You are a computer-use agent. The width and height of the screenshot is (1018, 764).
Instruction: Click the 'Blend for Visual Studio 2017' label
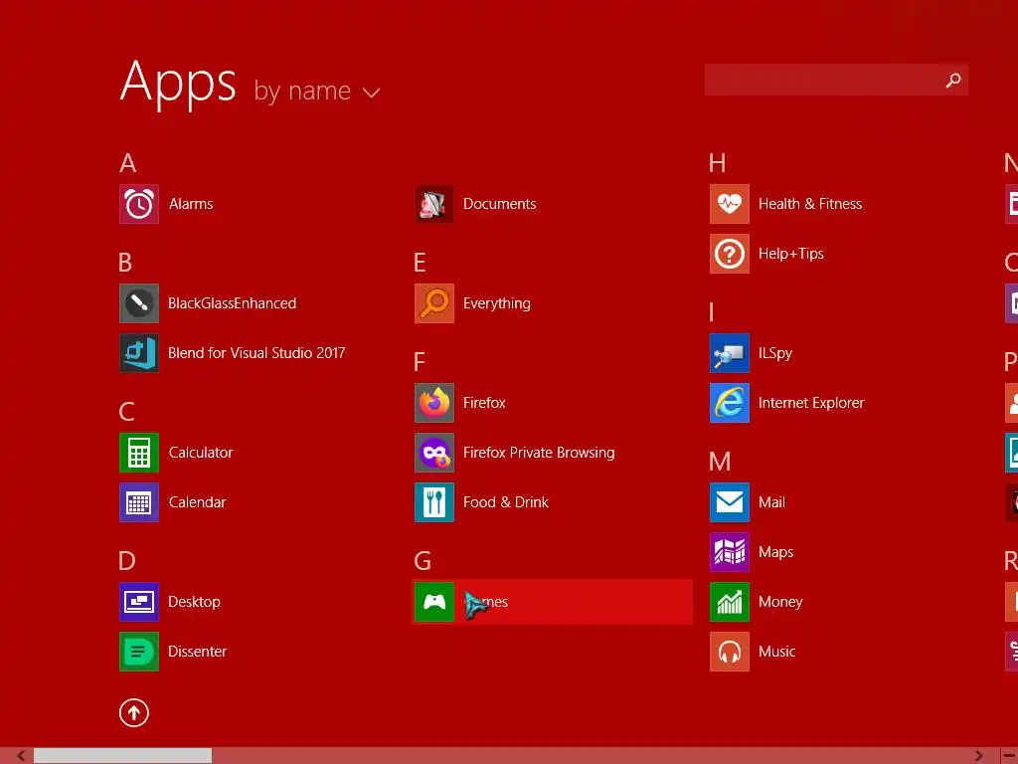[x=256, y=353]
